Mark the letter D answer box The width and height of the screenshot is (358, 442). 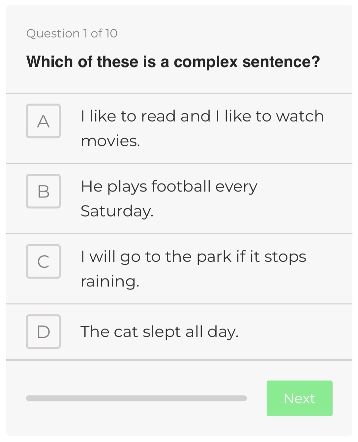point(43,332)
